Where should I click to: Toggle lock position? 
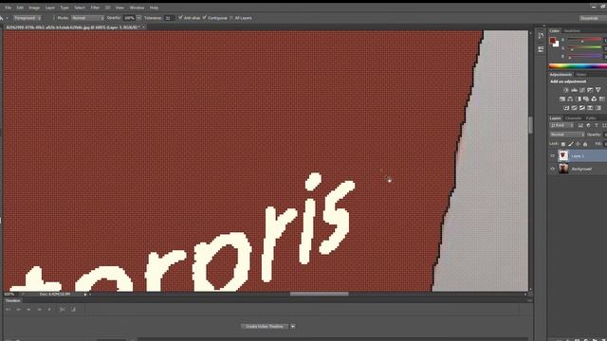(x=578, y=144)
